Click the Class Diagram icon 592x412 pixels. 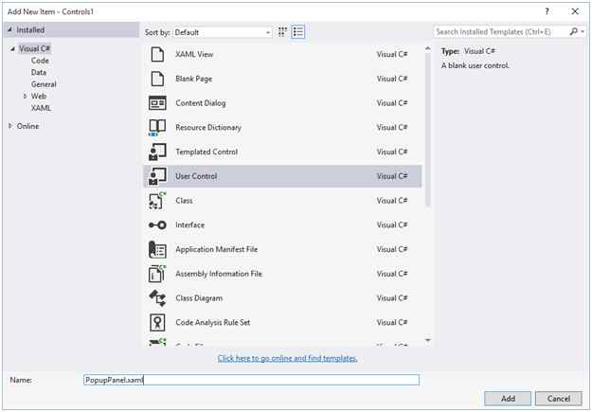157,298
